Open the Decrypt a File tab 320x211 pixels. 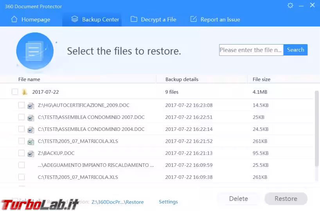point(153,20)
